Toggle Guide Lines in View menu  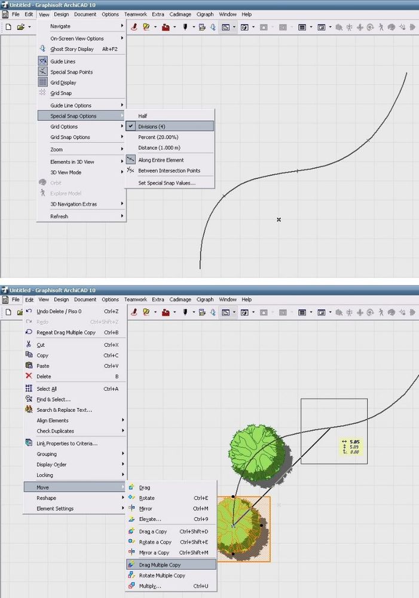tap(81, 62)
